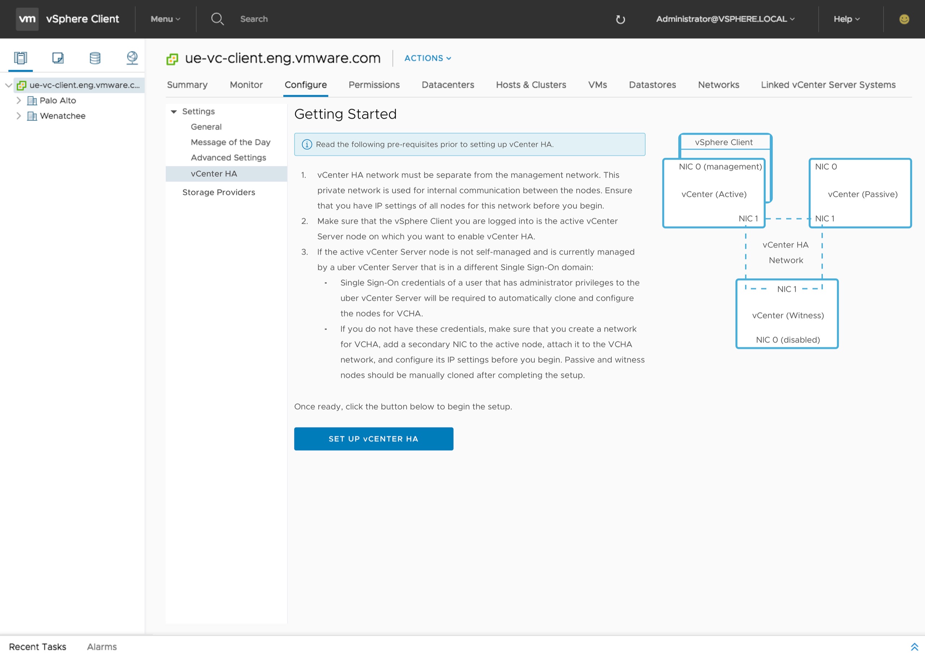
Task: Collapse the Settings section
Action: tap(174, 112)
